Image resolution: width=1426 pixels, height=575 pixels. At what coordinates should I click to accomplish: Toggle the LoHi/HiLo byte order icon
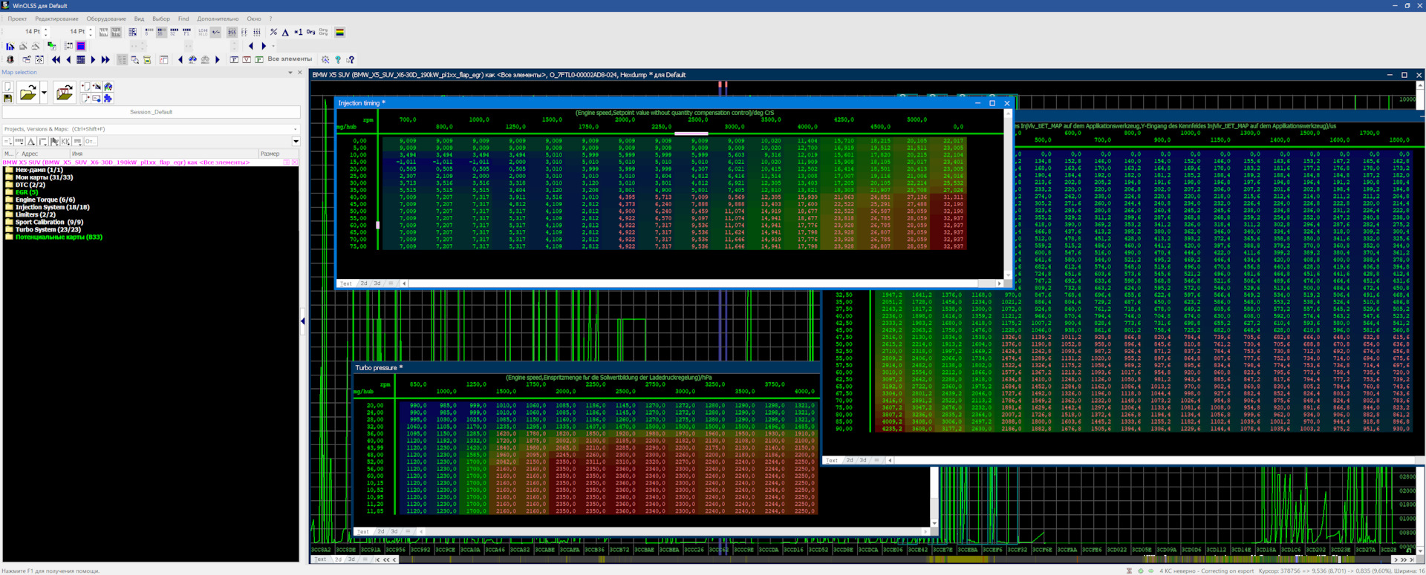point(204,32)
